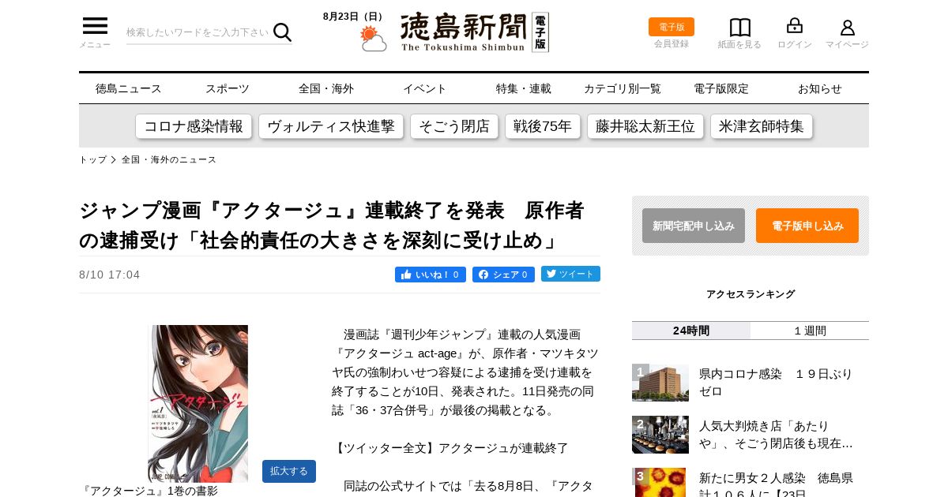Image resolution: width=948 pixels, height=497 pixels.
Task: Switch ranking to 24時間 tab
Action: [x=691, y=331]
